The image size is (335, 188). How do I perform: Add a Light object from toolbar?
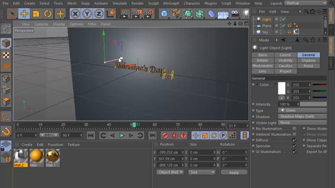246,14
